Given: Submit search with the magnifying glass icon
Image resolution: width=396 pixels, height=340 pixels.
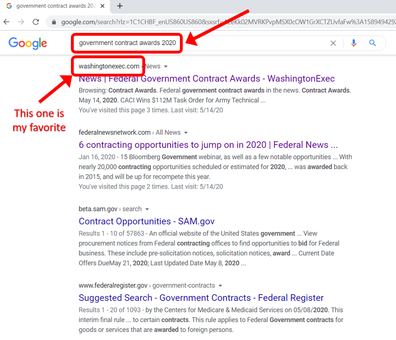Looking at the screenshot, I should click(373, 43).
